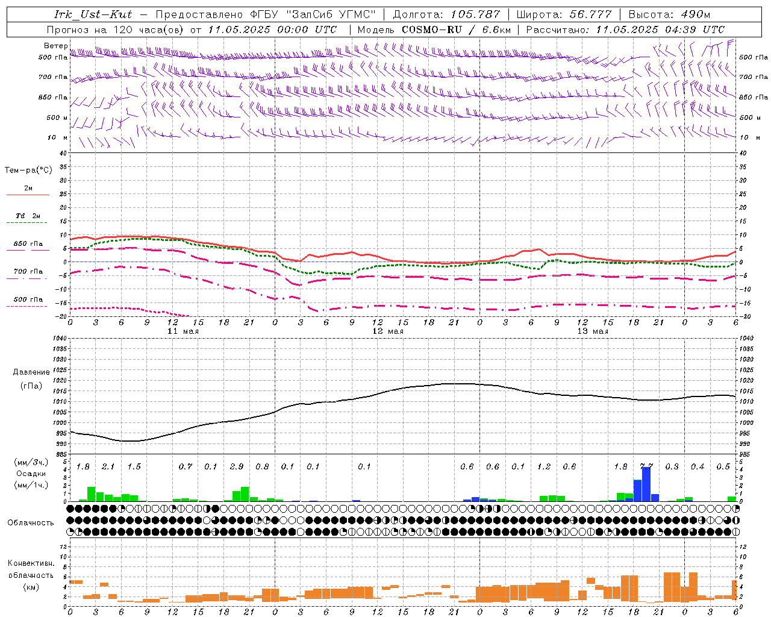This screenshot has height=617, width=771.
Task: Click the Тем-ра(°C) panel label
Action: click(x=28, y=171)
